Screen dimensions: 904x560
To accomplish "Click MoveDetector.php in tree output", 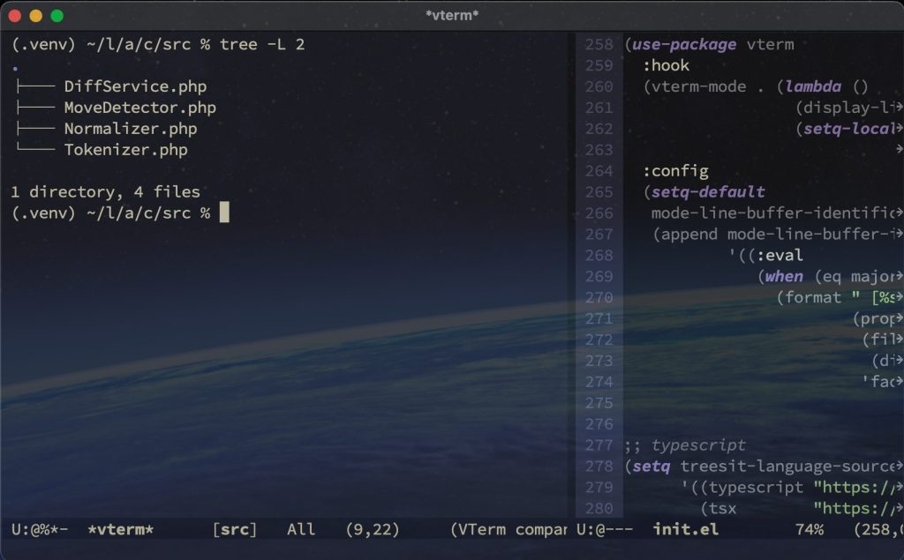I will (x=140, y=108).
